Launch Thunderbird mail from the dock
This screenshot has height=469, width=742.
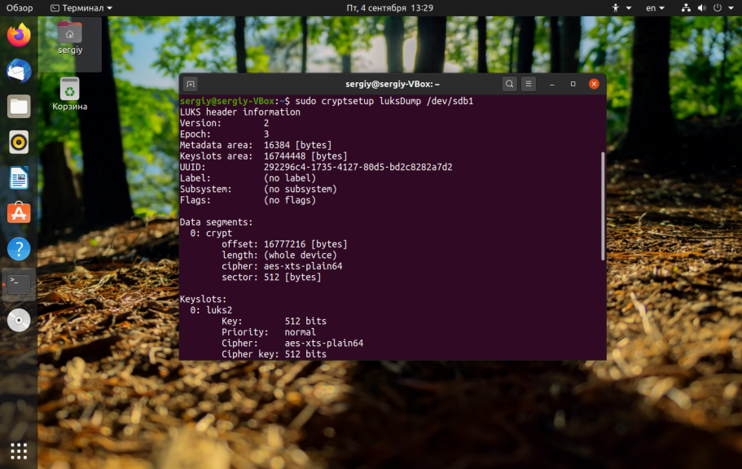(19, 71)
